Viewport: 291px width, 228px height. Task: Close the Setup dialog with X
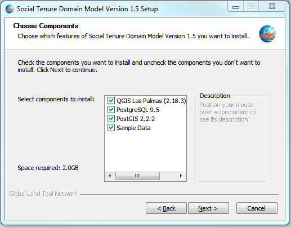pyautogui.click(x=272, y=7)
